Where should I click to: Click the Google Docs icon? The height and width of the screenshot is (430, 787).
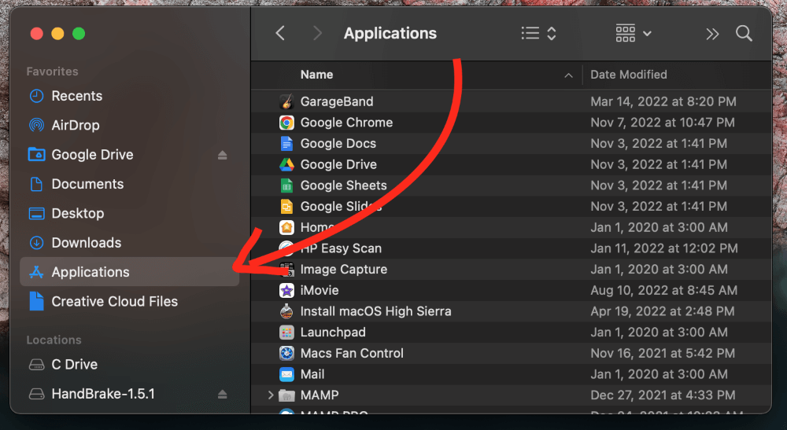pos(286,144)
